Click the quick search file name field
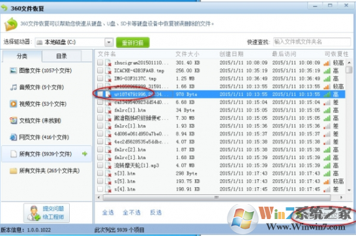Image resolution: width=356 pixels, height=236 pixels. (x=312, y=42)
